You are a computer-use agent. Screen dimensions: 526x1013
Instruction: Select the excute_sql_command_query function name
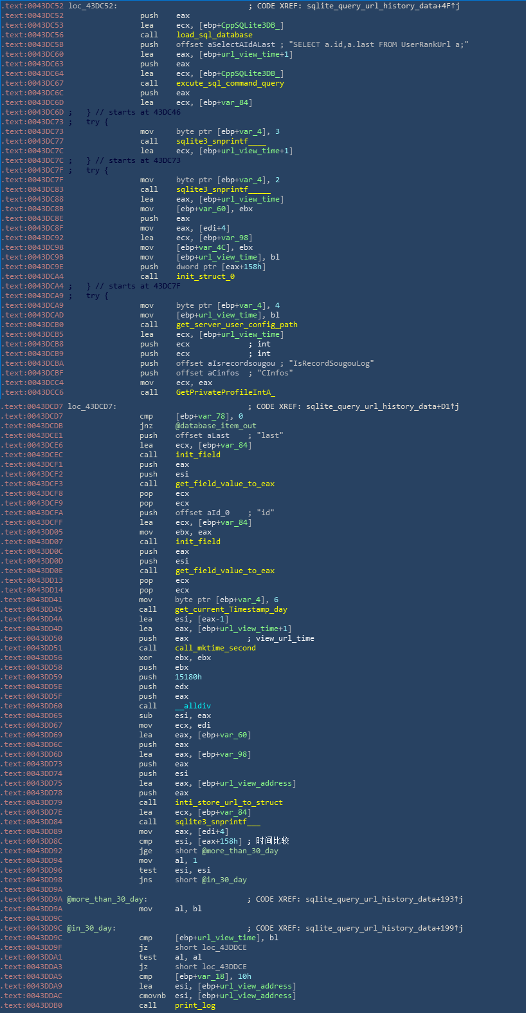click(x=230, y=83)
